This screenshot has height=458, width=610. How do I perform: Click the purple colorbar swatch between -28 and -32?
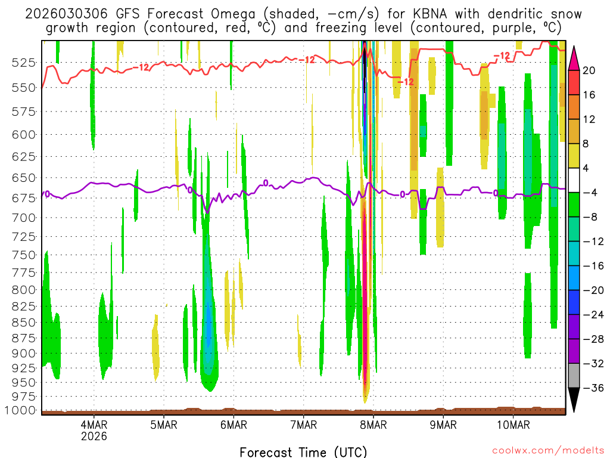click(574, 351)
